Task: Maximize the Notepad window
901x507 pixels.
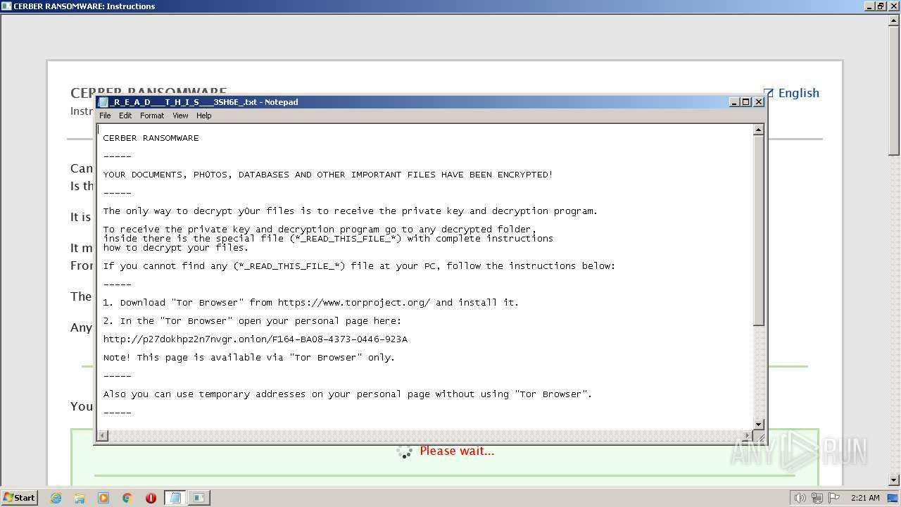Action: tap(746, 102)
